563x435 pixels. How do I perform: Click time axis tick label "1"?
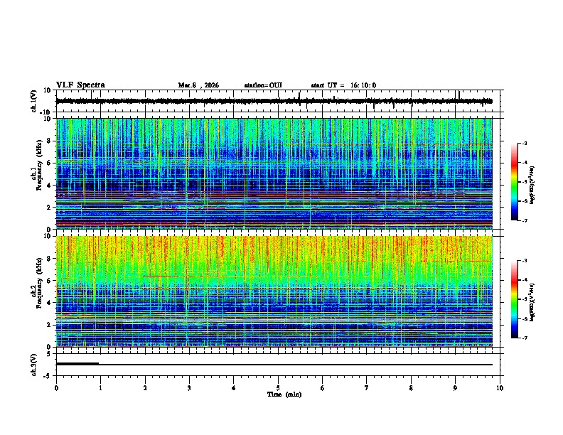pos(100,388)
